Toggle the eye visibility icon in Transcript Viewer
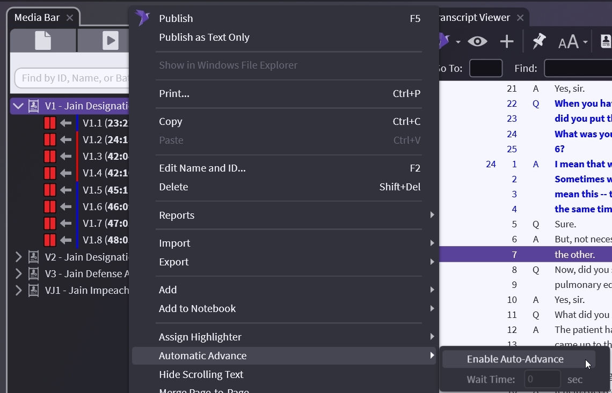 point(477,41)
